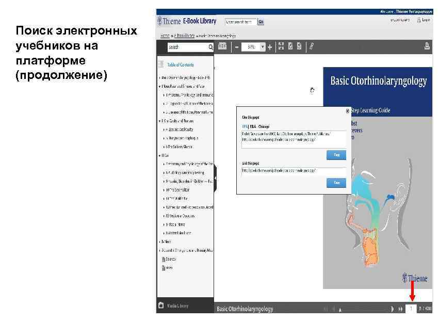Click the Thieme E-Book Library logo
Screen dimensions: 439x322
pos(187,21)
